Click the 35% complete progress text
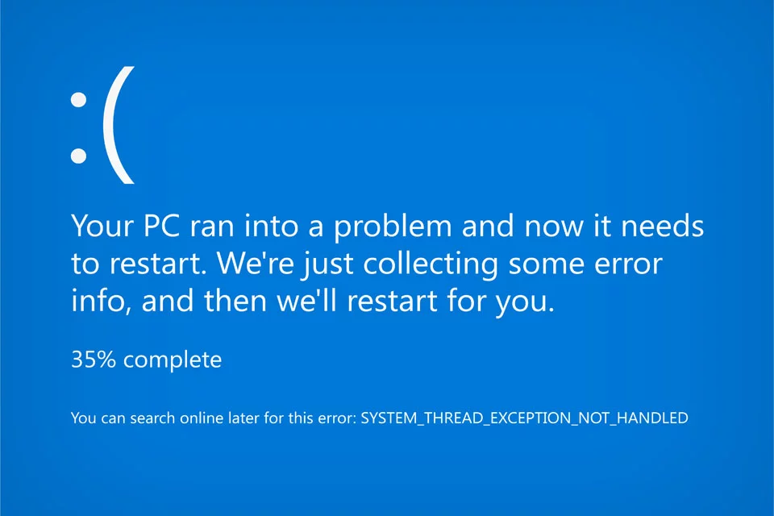774x516 pixels. (x=147, y=360)
